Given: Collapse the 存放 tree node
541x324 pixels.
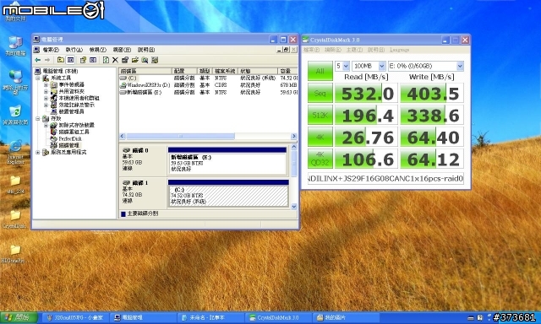Looking at the screenshot, I should tap(38, 118).
